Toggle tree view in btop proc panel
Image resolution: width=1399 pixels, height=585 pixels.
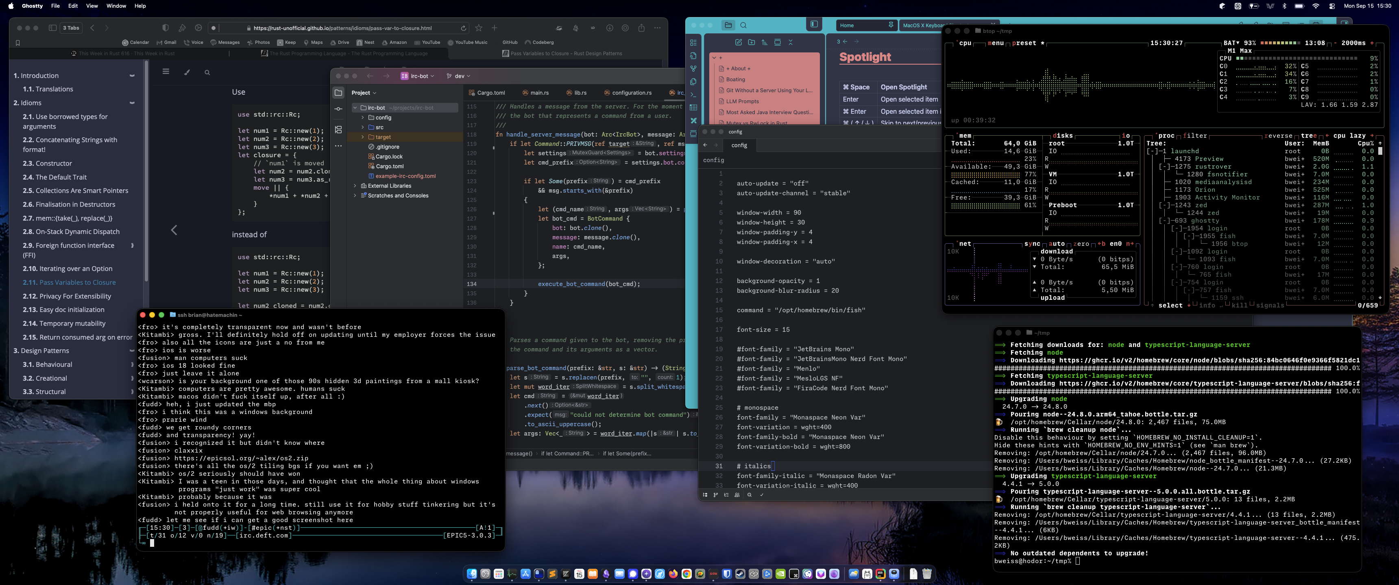tap(1308, 136)
